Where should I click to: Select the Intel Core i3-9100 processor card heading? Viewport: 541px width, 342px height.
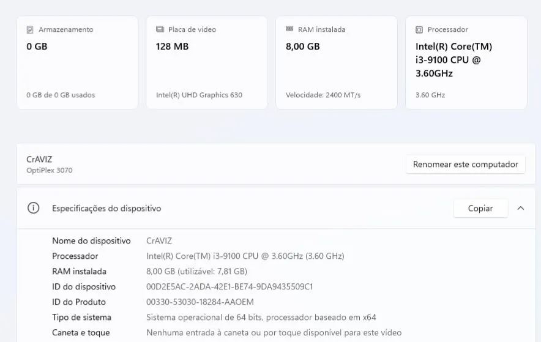click(x=453, y=60)
